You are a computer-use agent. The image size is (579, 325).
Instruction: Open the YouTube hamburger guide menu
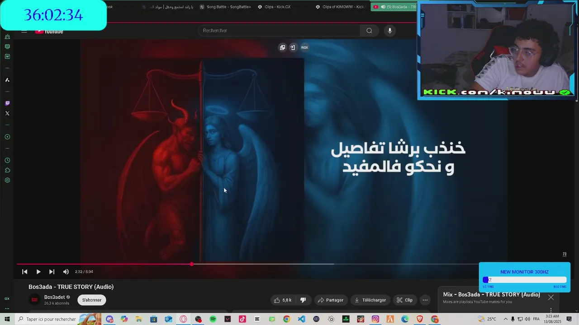coord(24,31)
